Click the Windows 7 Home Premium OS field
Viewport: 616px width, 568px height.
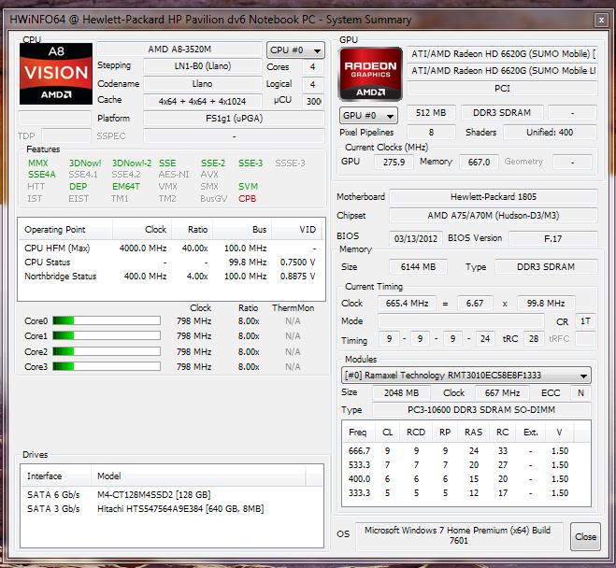tap(458, 536)
